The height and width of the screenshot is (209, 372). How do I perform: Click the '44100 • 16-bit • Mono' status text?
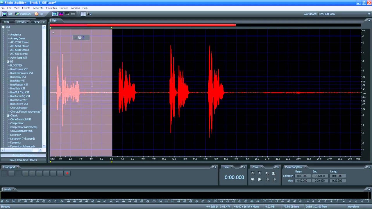click(x=247, y=207)
